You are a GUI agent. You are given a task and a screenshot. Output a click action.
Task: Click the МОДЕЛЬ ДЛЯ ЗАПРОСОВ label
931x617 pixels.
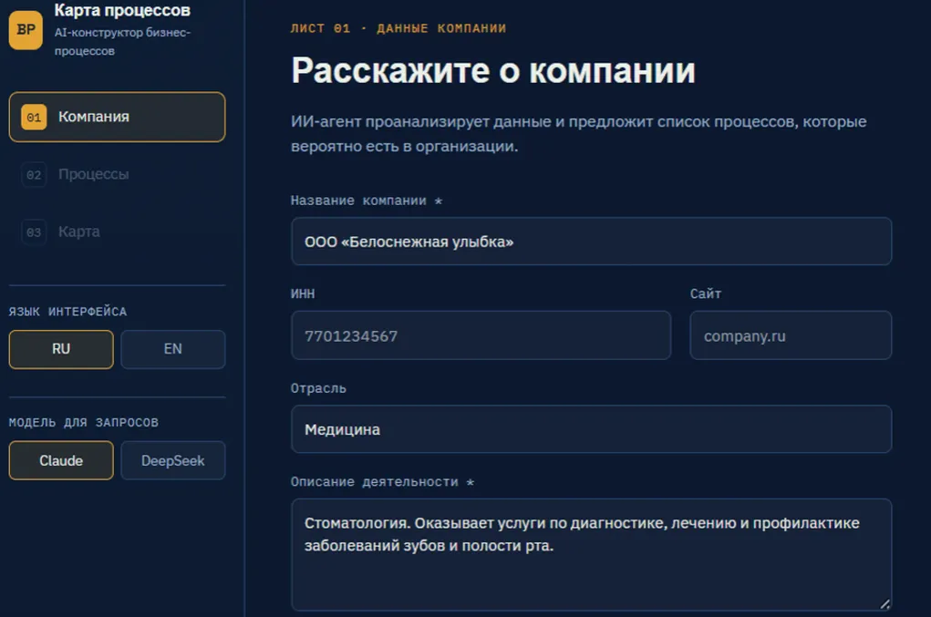(x=84, y=422)
